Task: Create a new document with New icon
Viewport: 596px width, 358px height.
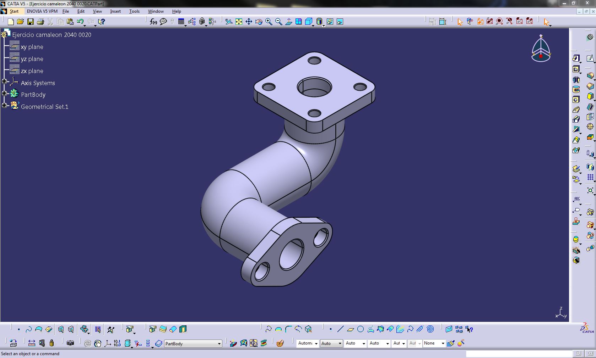Action: coord(11,22)
